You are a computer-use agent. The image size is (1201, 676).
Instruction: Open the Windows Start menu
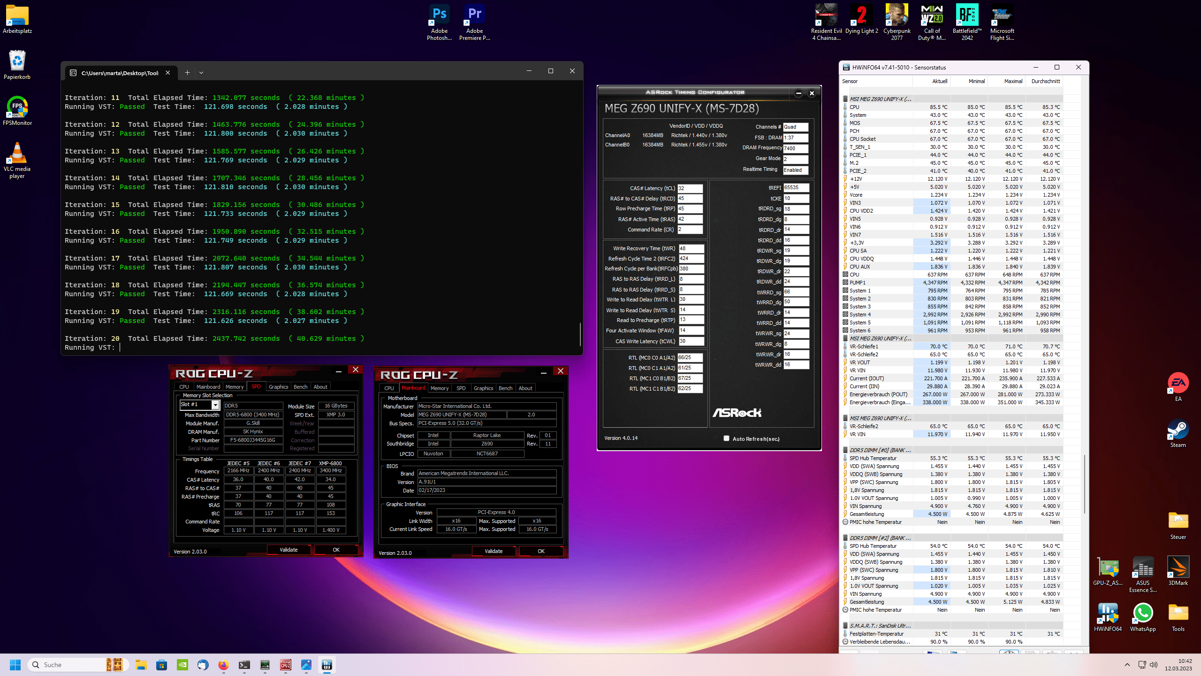click(15, 665)
